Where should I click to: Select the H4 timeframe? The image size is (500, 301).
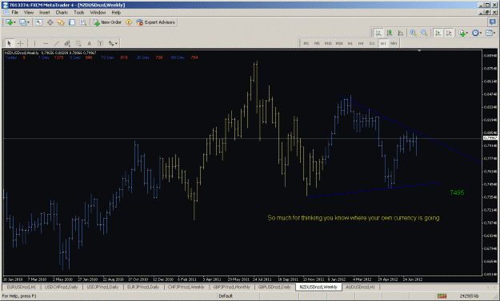361,43
